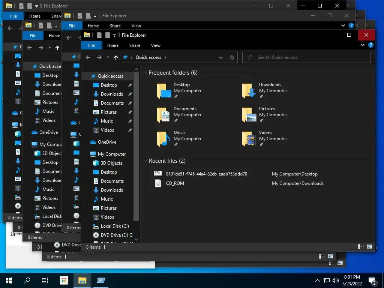Viewport: 384px width, 288px height.
Task: Open Pictures folder in Frequent folders
Action: point(264,114)
